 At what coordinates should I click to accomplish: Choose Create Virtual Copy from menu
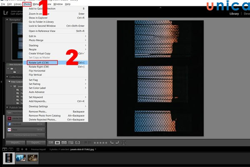tap(55, 53)
